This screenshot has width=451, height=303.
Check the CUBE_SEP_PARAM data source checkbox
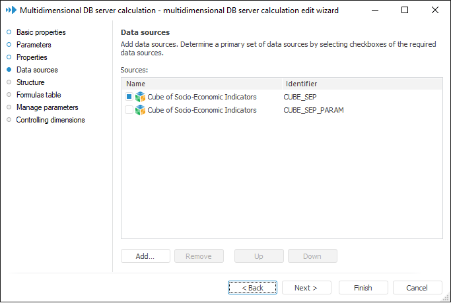click(x=129, y=110)
